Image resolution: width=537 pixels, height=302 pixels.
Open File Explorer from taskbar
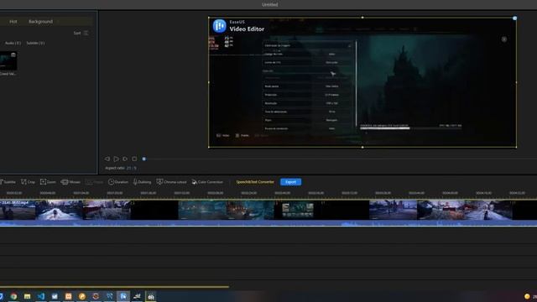tap(28, 296)
